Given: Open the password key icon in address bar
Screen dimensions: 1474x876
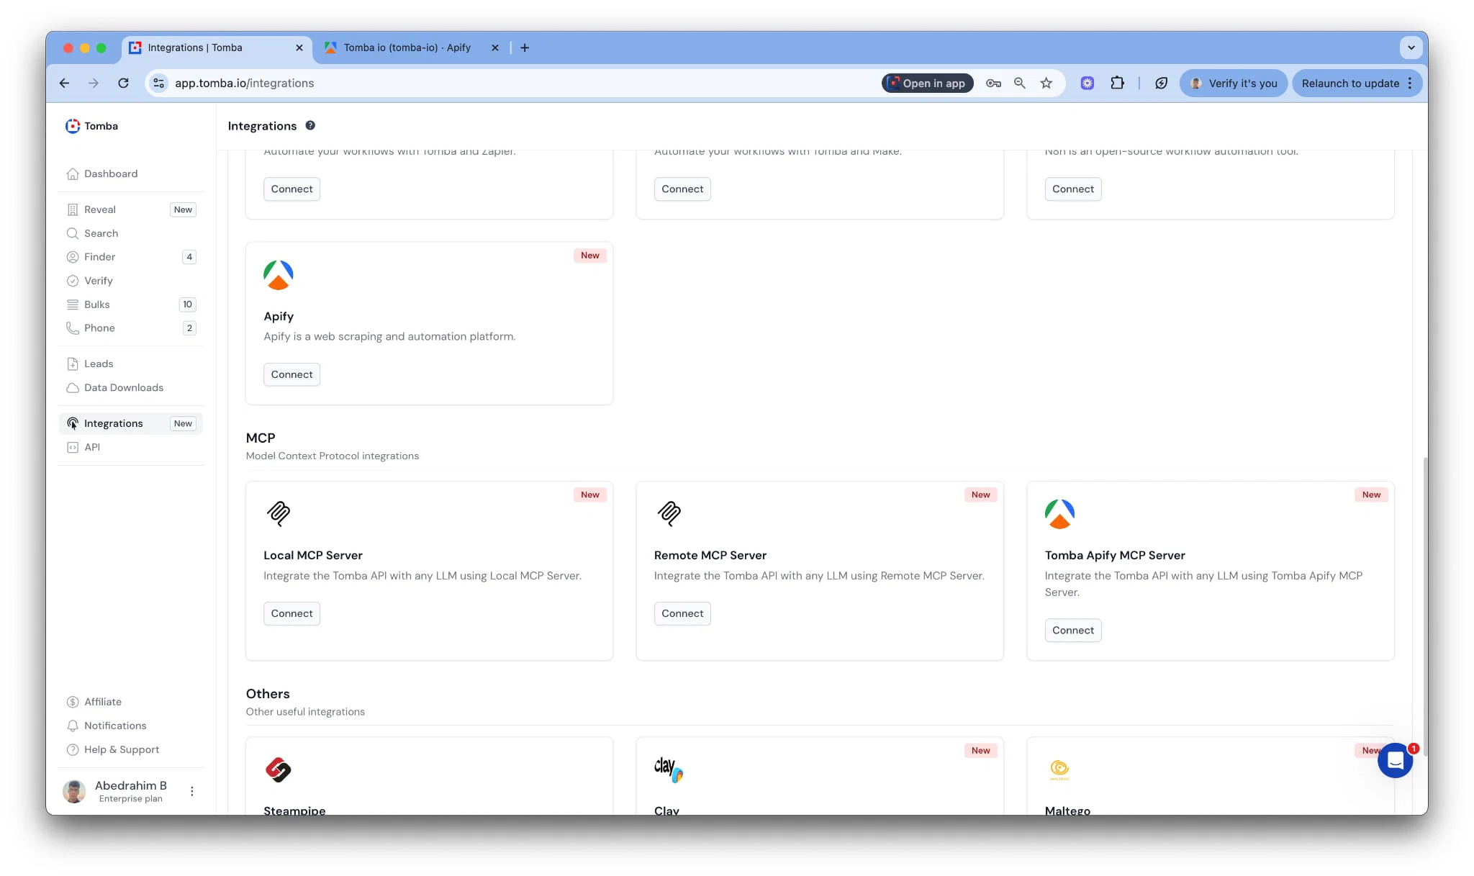Looking at the screenshot, I should click(993, 83).
